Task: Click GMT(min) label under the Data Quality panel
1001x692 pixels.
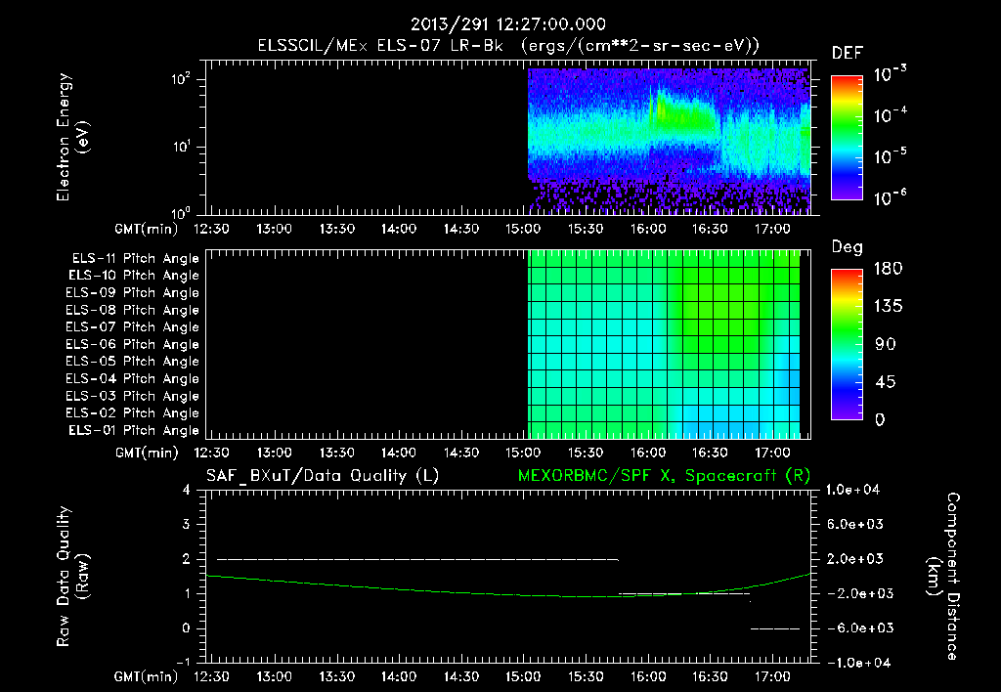Action: tap(147, 676)
